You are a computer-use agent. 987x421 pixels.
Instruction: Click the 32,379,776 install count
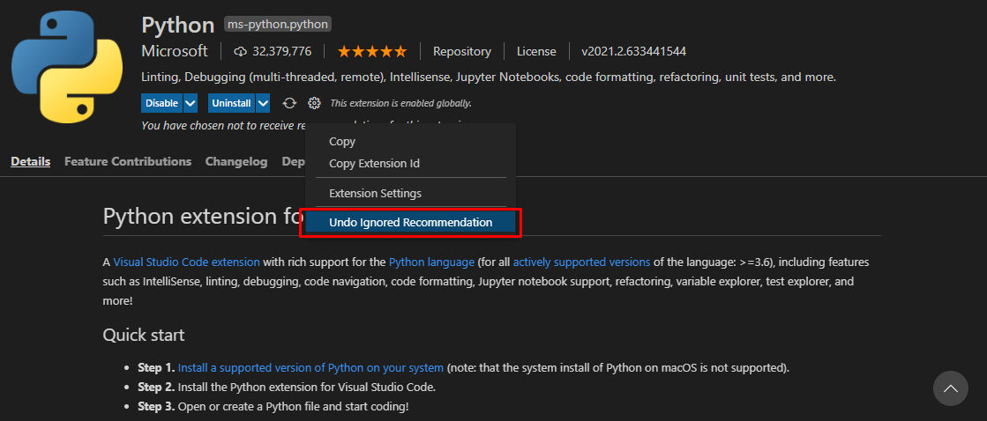(282, 52)
